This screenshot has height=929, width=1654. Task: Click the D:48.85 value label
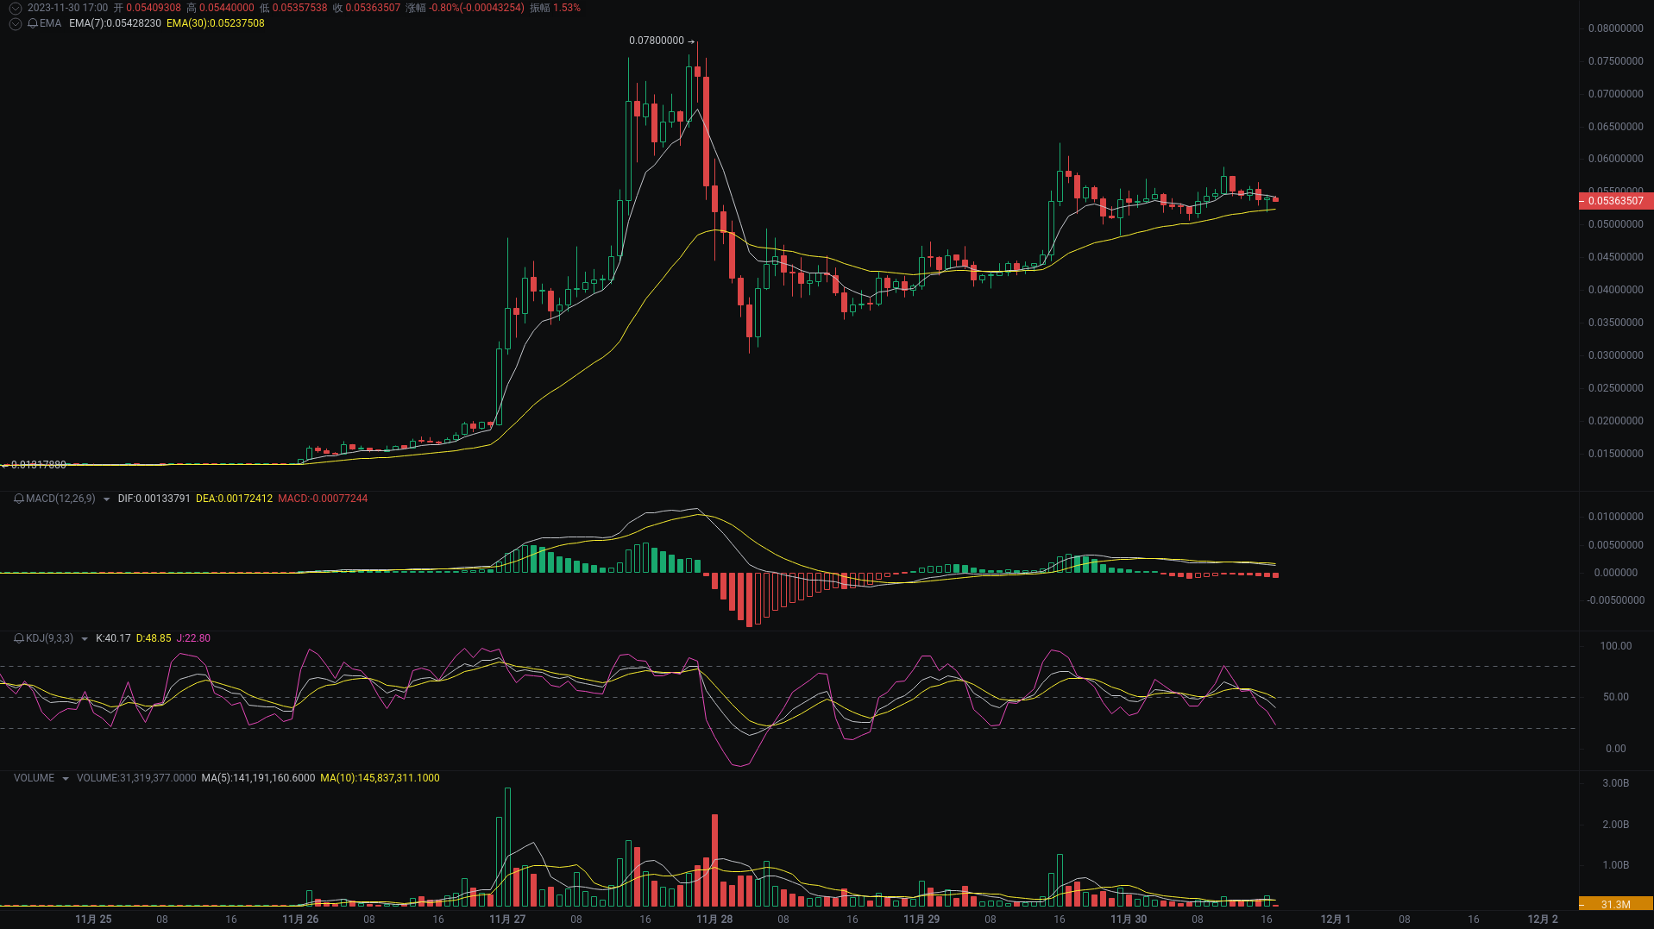[154, 638]
